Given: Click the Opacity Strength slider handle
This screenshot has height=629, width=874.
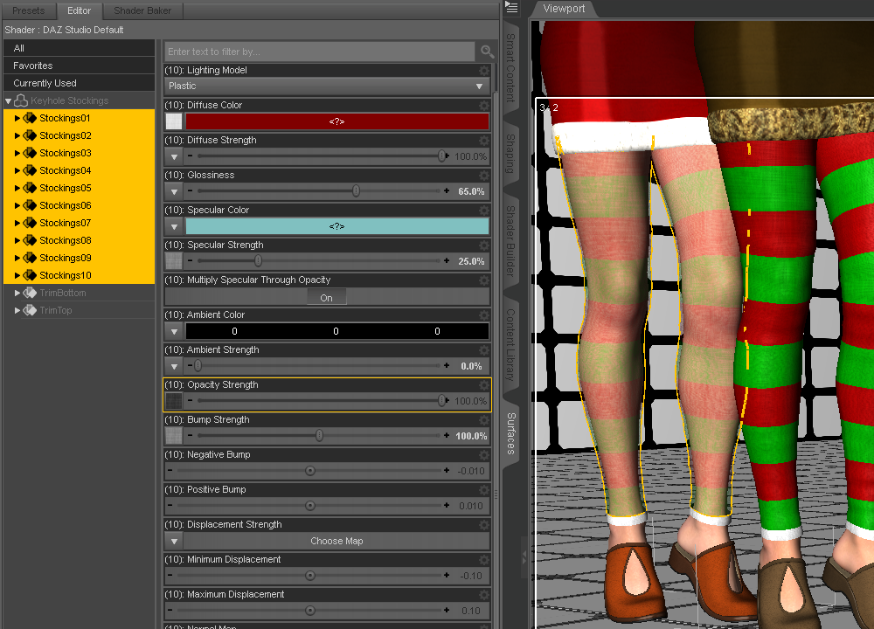Looking at the screenshot, I should [441, 401].
